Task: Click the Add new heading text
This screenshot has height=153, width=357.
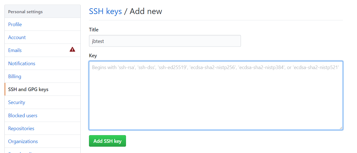Action: click(146, 11)
